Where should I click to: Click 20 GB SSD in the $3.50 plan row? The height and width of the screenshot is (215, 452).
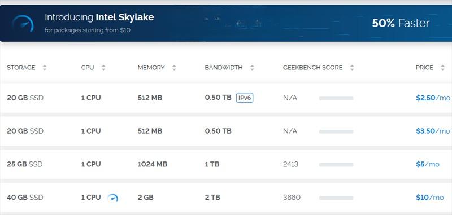(x=25, y=131)
